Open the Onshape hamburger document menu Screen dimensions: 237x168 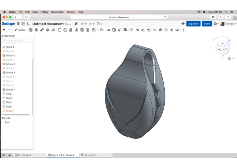point(18,24)
